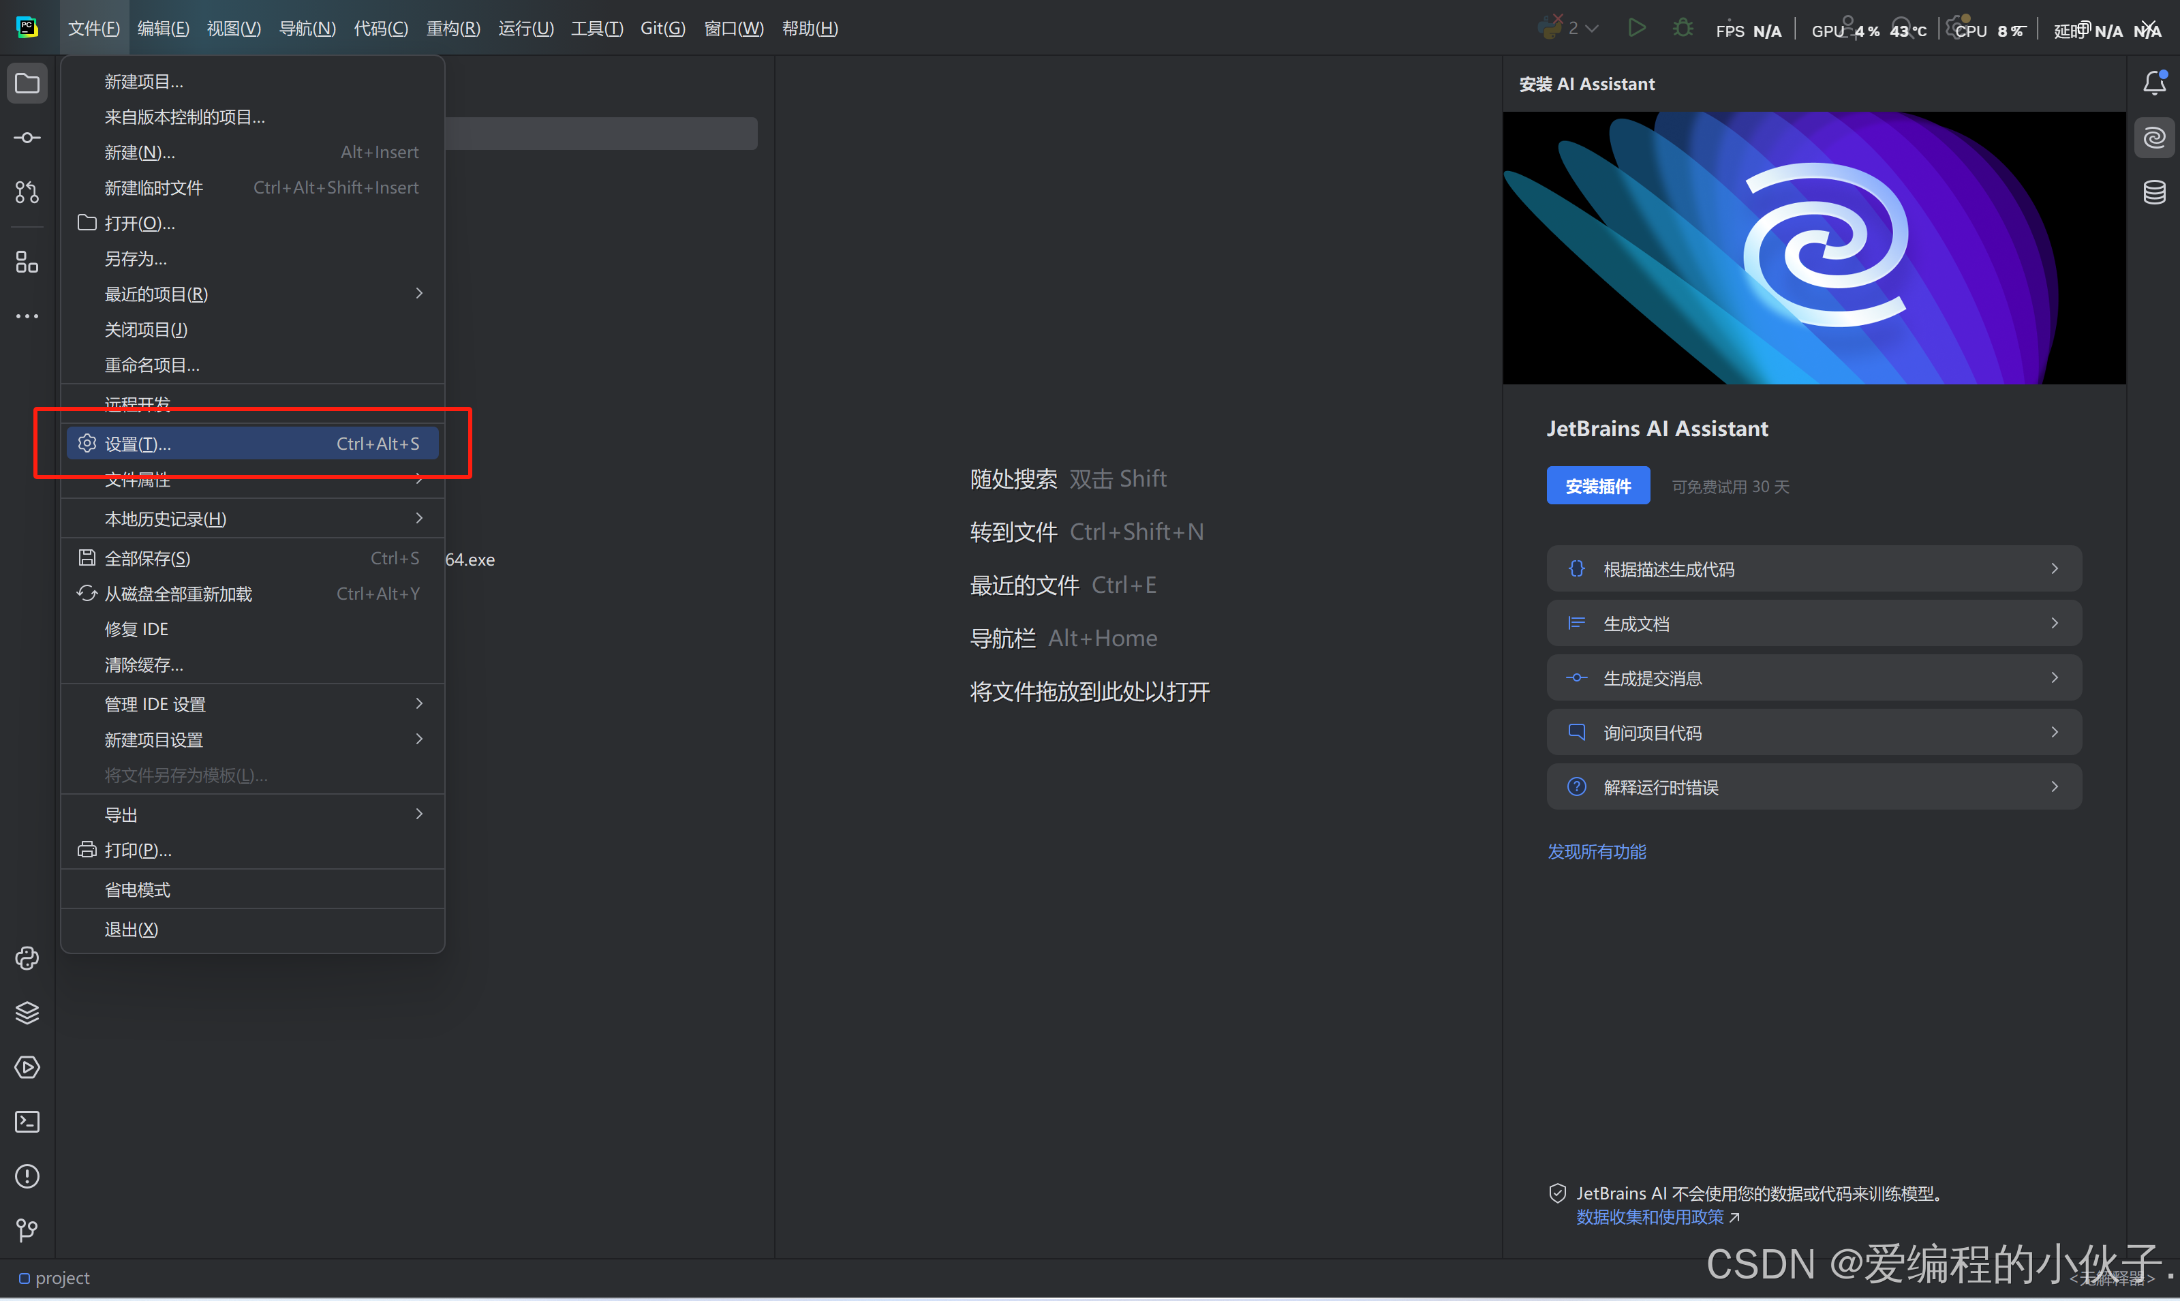Open the 数据收集和使用政策 link

[1650, 1218]
